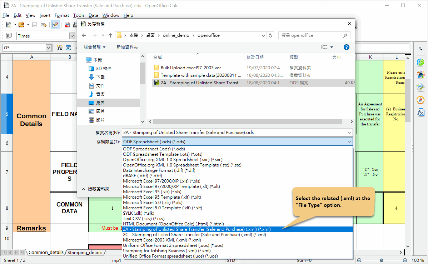
Task: Click the New spreadsheet toolbar icon
Action: 9,25
